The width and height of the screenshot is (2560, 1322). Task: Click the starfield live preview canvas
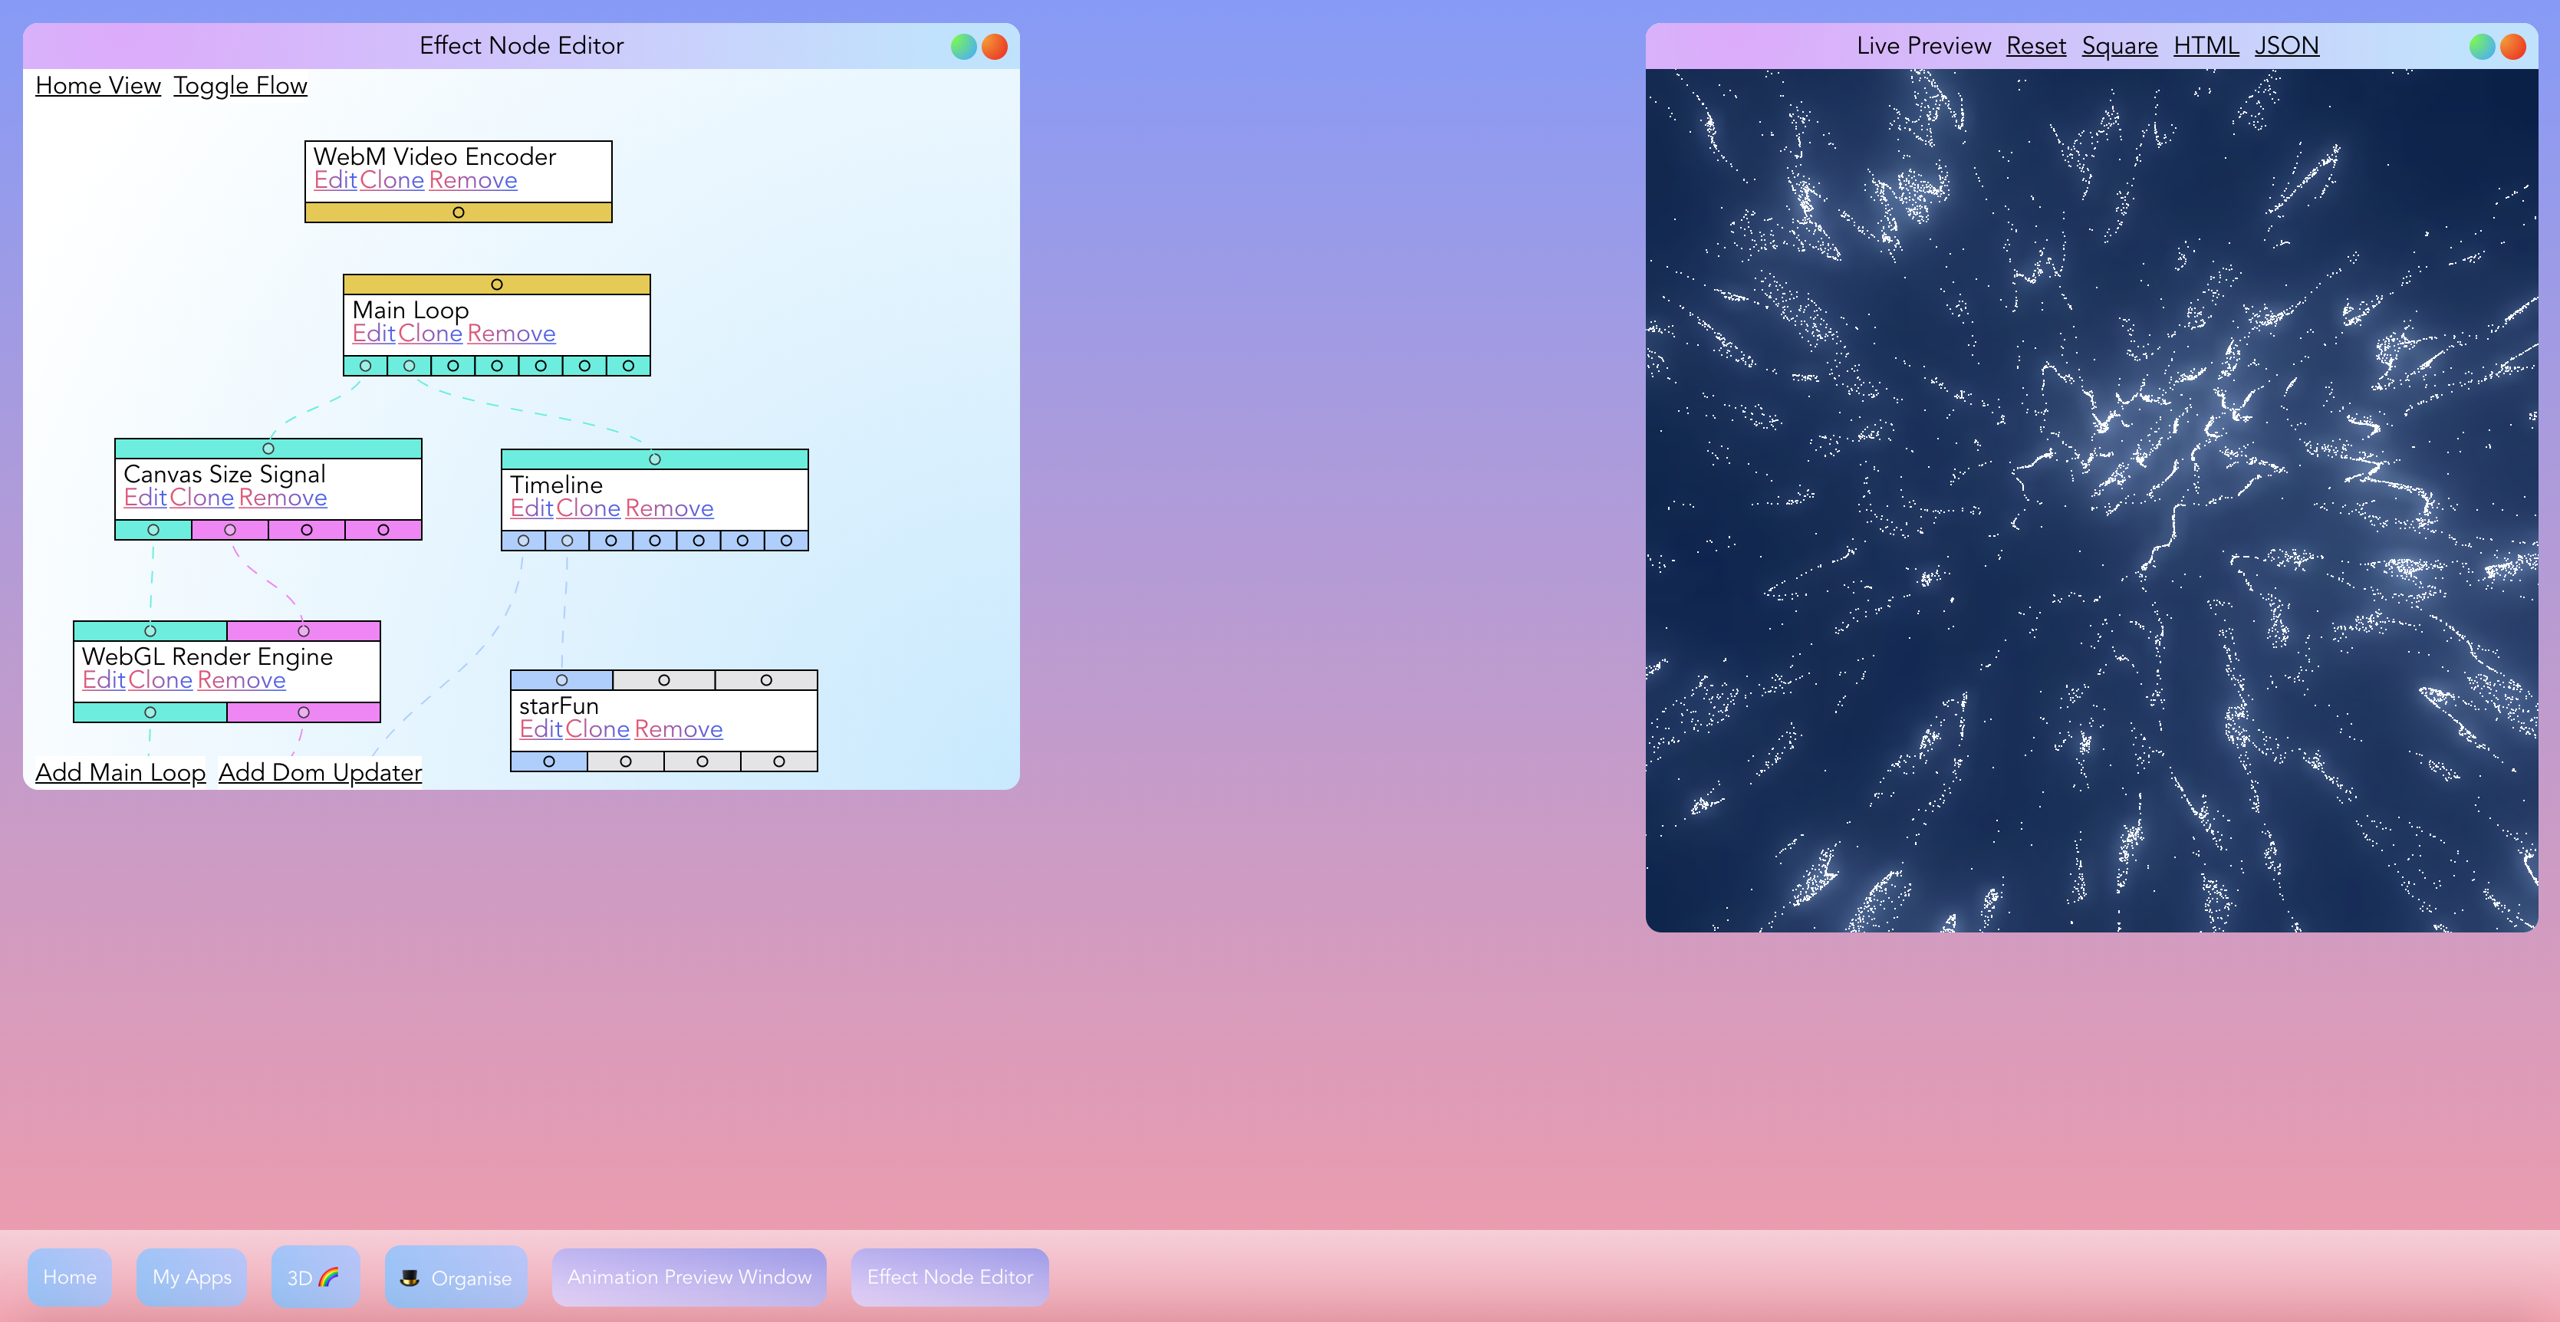pyautogui.click(x=2091, y=500)
